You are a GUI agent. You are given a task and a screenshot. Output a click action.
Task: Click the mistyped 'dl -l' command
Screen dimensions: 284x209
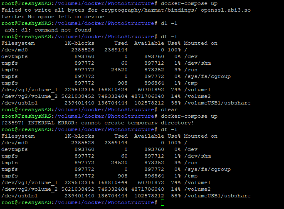pos(168,23)
